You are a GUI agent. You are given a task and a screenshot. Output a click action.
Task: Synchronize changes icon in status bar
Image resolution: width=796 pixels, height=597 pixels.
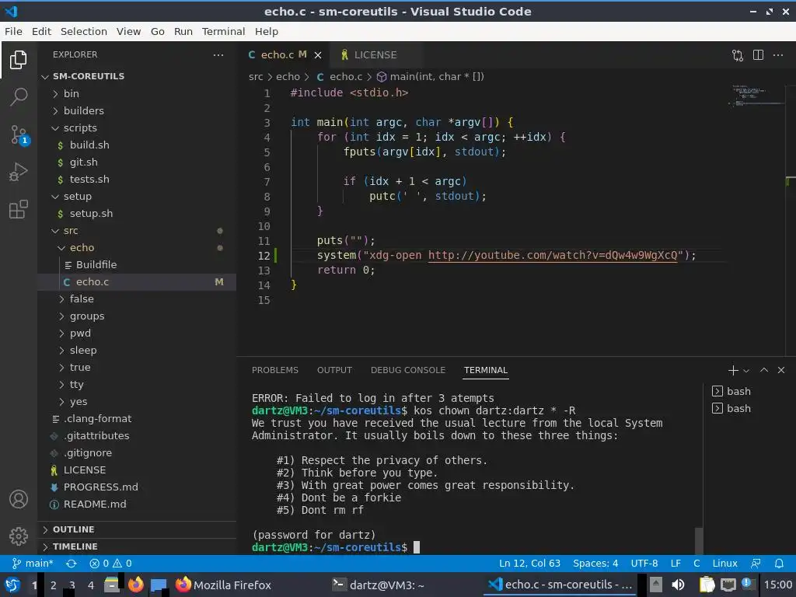pyautogui.click(x=71, y=564)
